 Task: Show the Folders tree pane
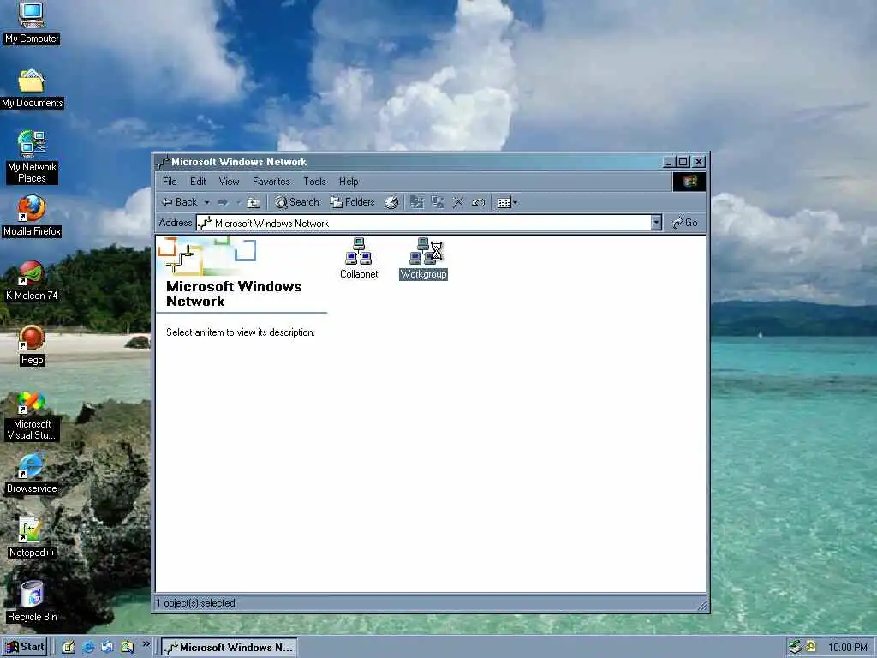352,202
